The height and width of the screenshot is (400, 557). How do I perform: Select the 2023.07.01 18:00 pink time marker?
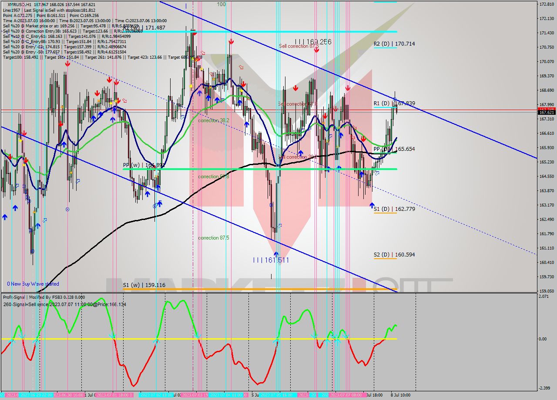tap(113, 395)
